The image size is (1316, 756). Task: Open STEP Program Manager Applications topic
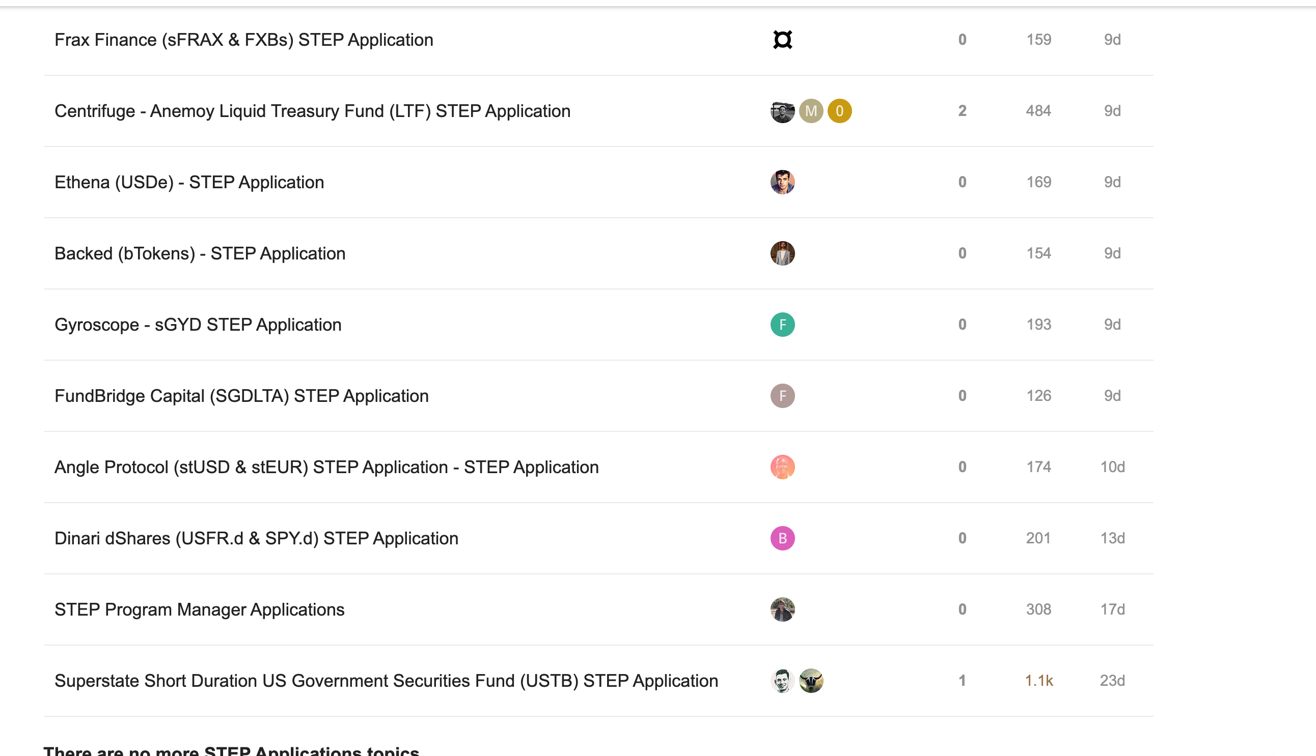click(200, 609)
